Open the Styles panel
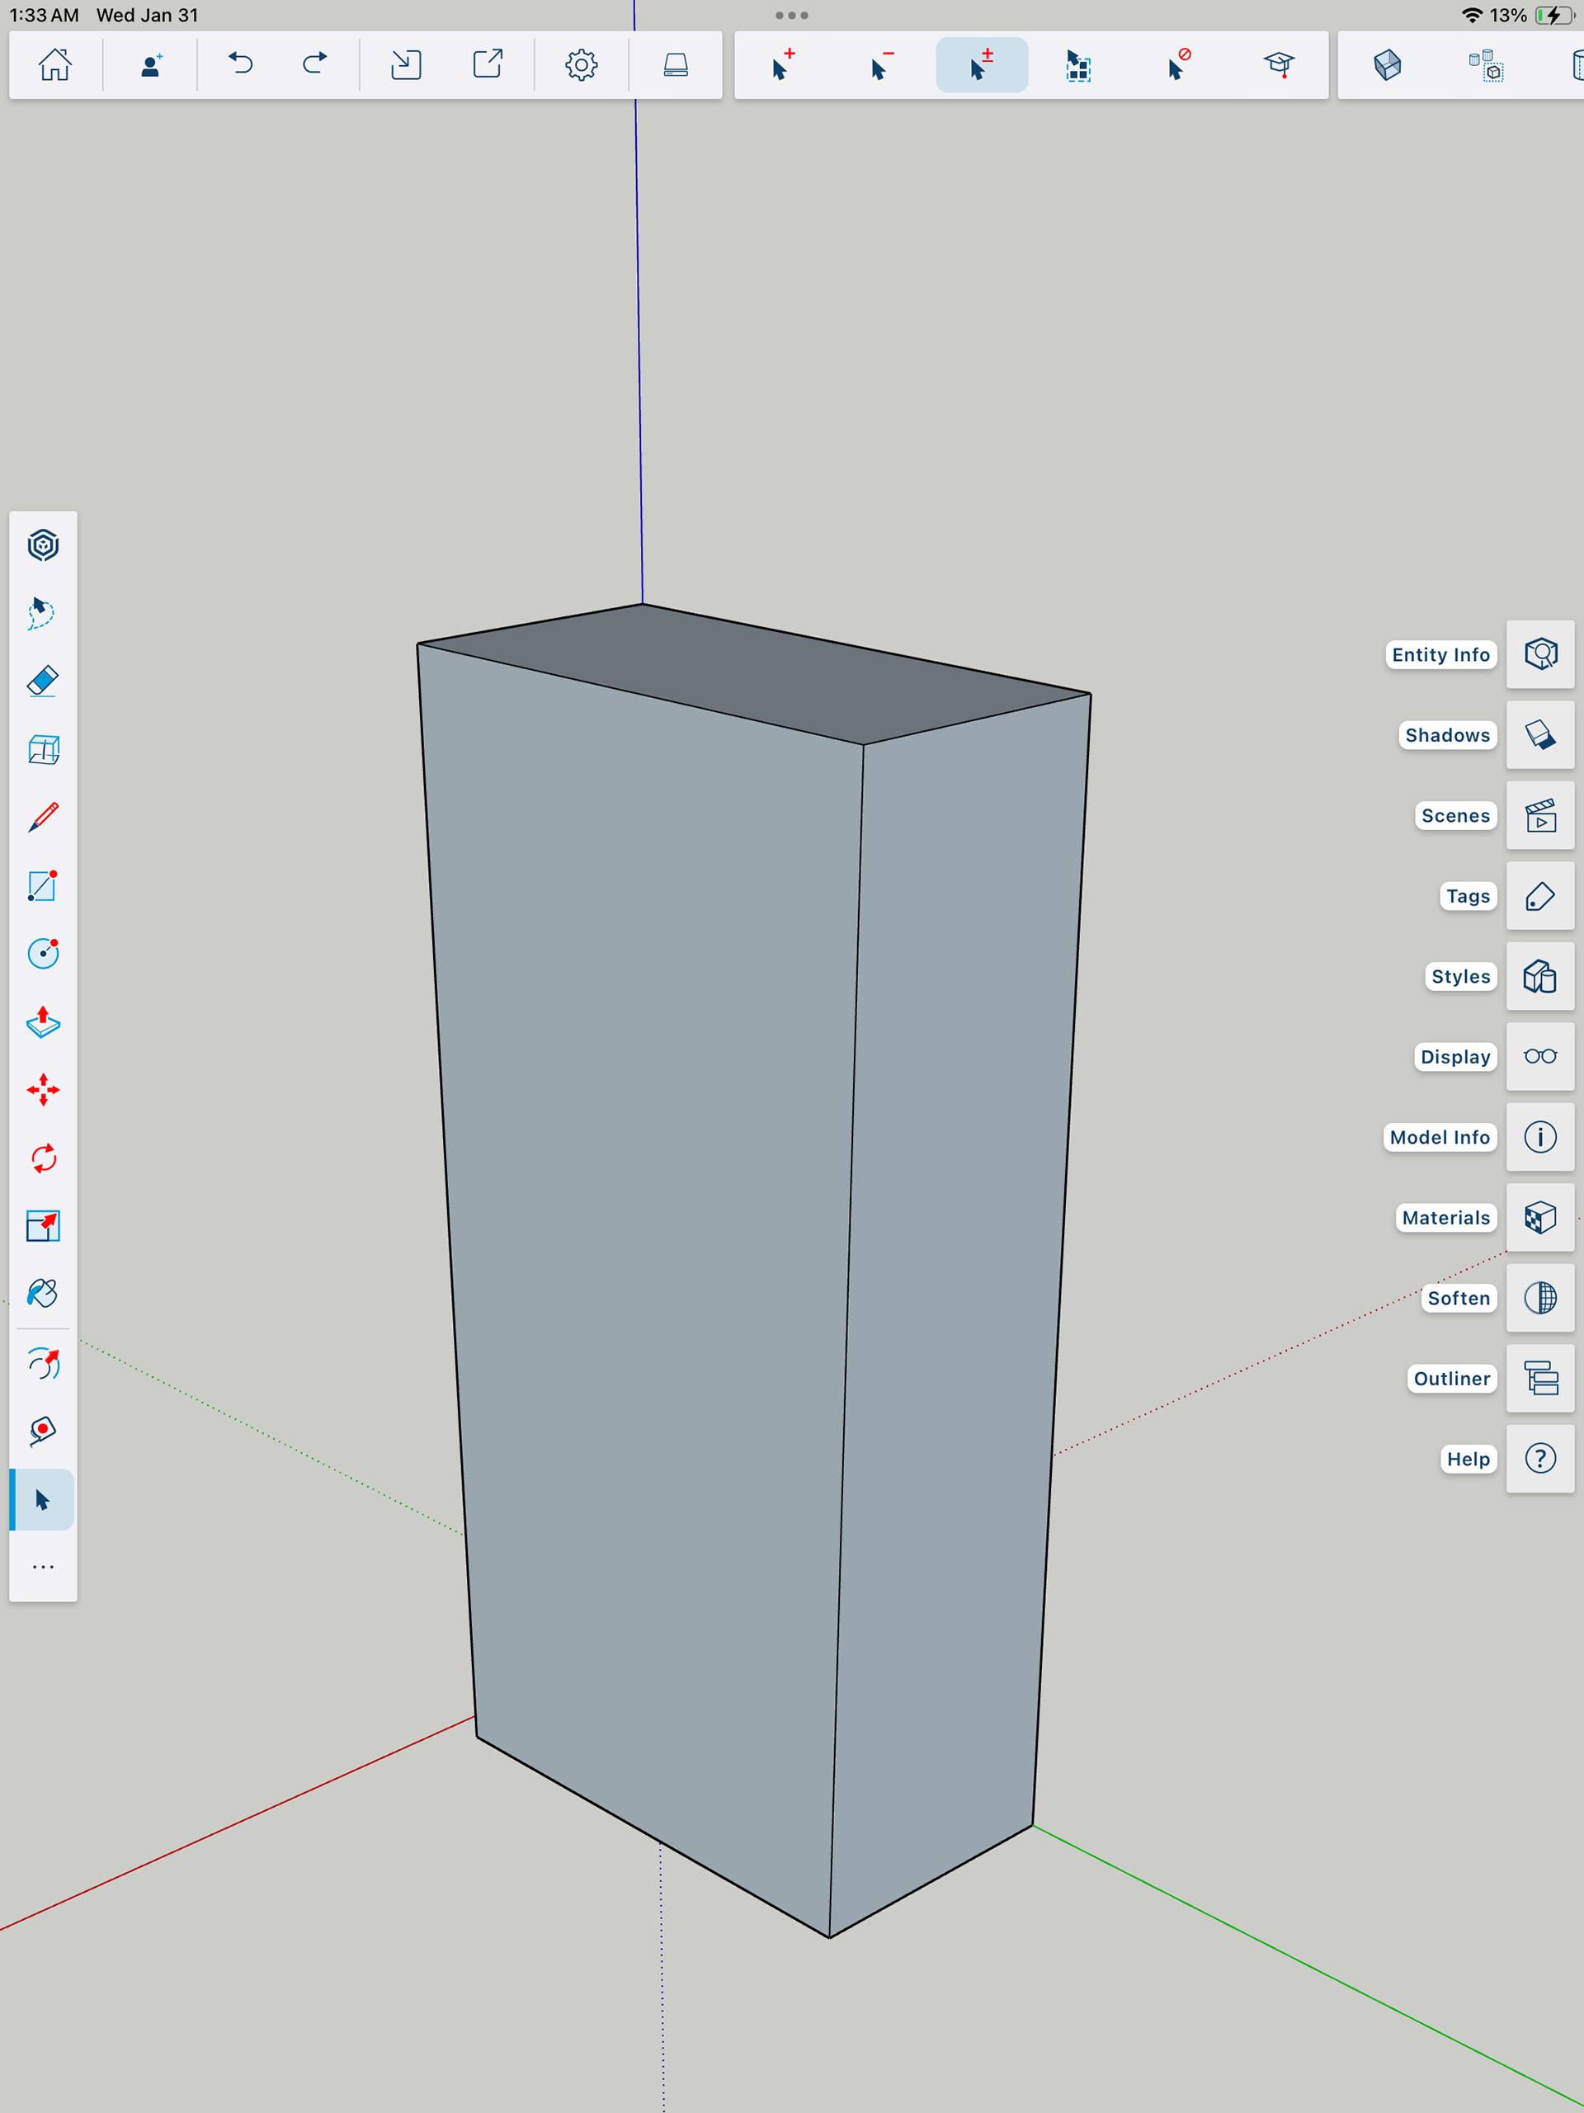 1540,976
